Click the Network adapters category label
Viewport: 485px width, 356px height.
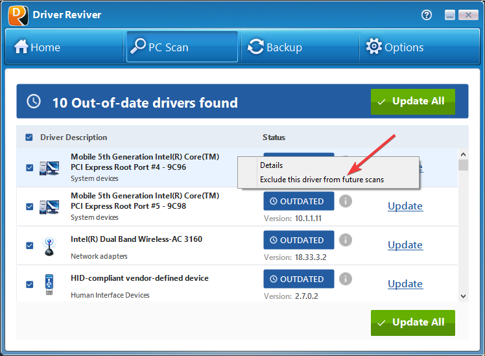(x=99, y=256)
